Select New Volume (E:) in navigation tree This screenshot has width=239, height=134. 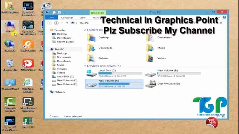[65, 80]
